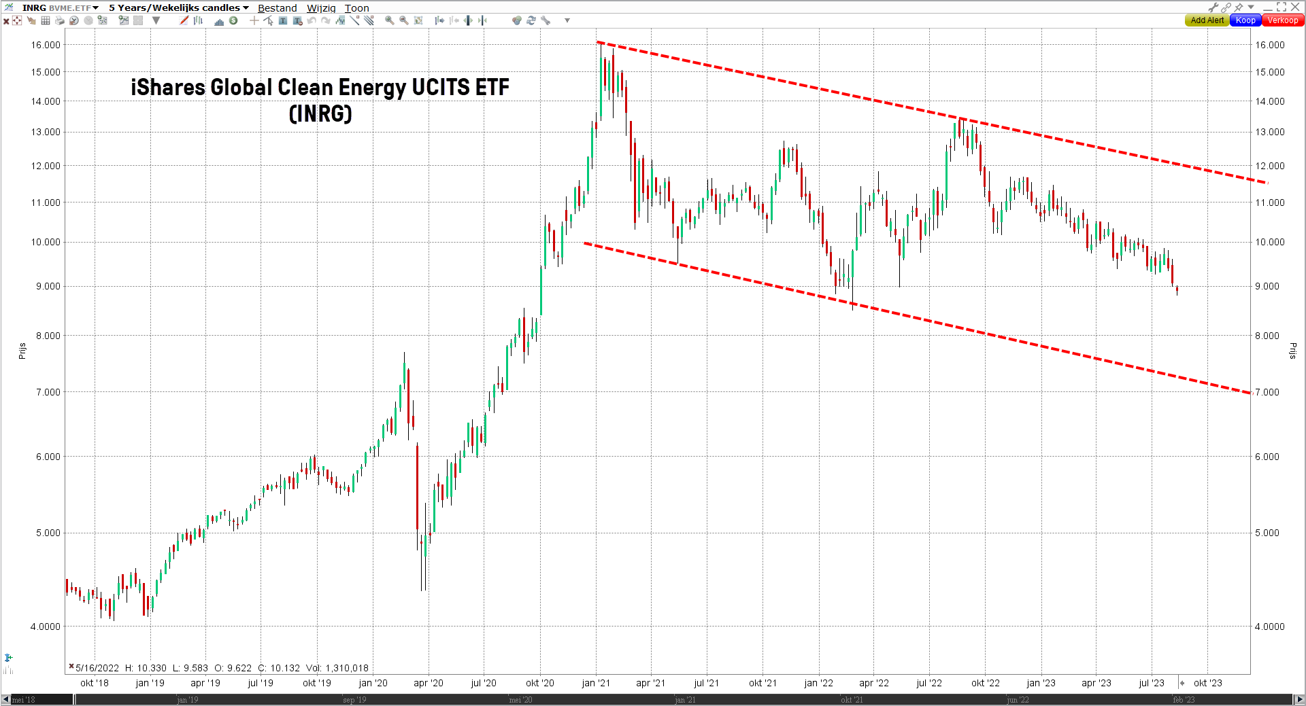This screenshot has height=706, width=1306.
Task: Click the Vol: 1,310,018 readout
Action: 337,668
